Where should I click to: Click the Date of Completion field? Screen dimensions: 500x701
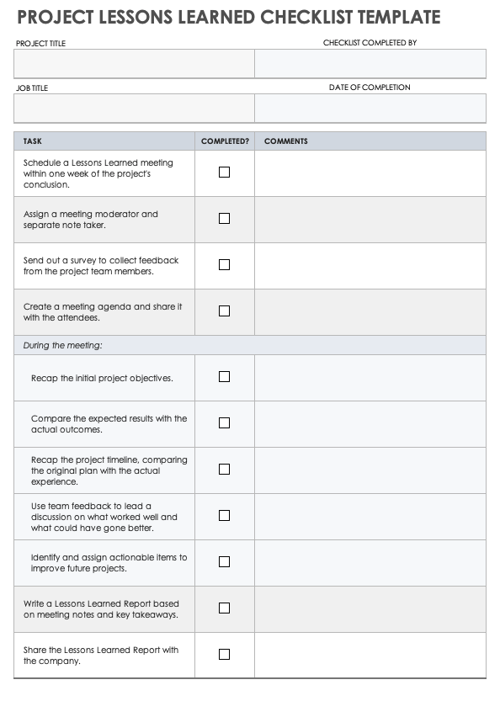coord(370,108)
